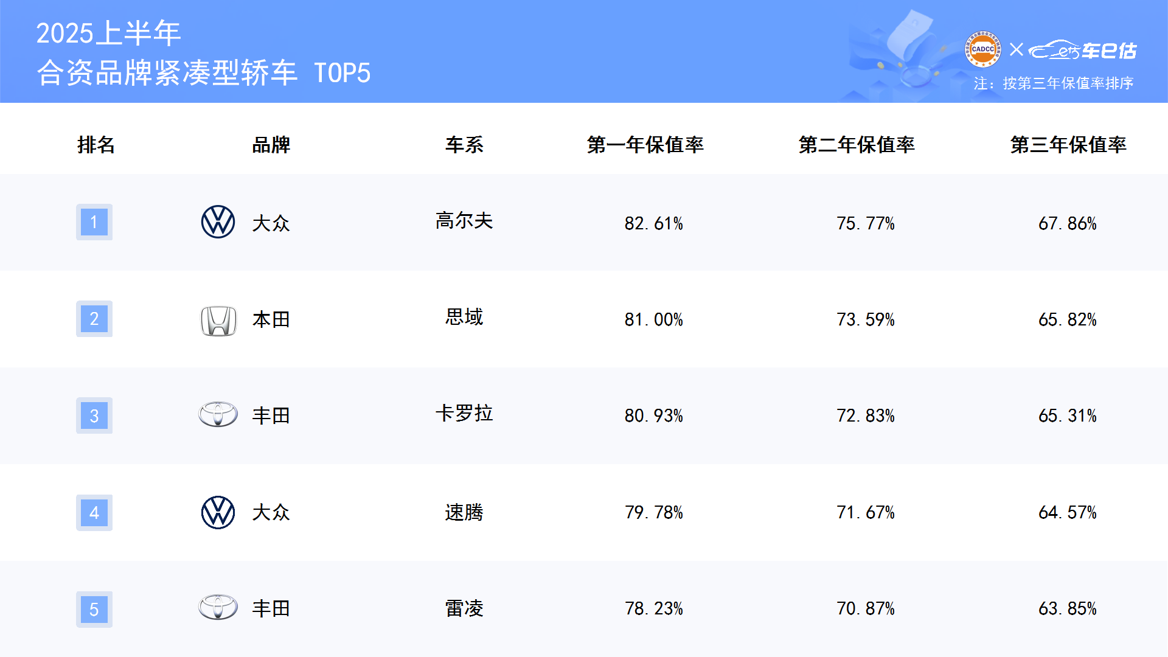Click the Volkswagen logo in the 速腾 row
This screenshot has width=1168, height=657.
pos(218,512)
